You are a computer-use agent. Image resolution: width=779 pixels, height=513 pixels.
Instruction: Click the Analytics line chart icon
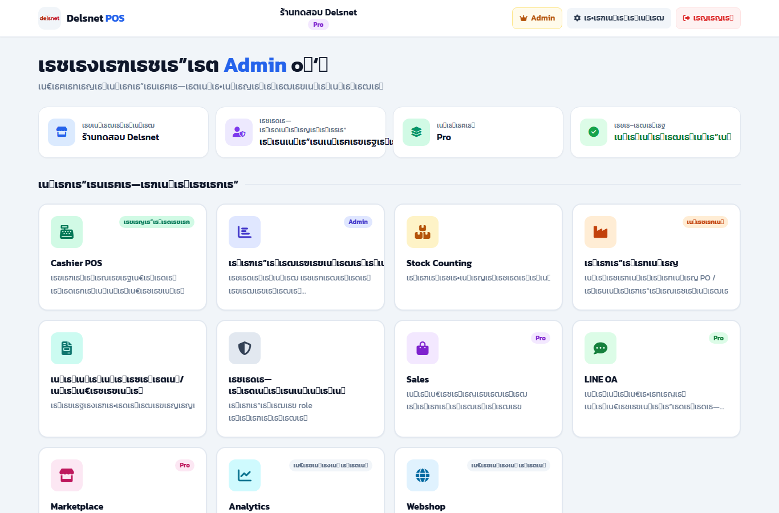[x=245, y=475]
